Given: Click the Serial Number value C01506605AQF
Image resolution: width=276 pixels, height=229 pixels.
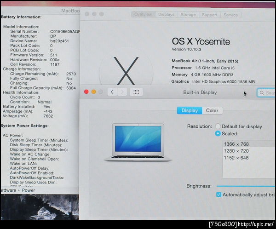Looking at the screenshot, I should (65, 32).
